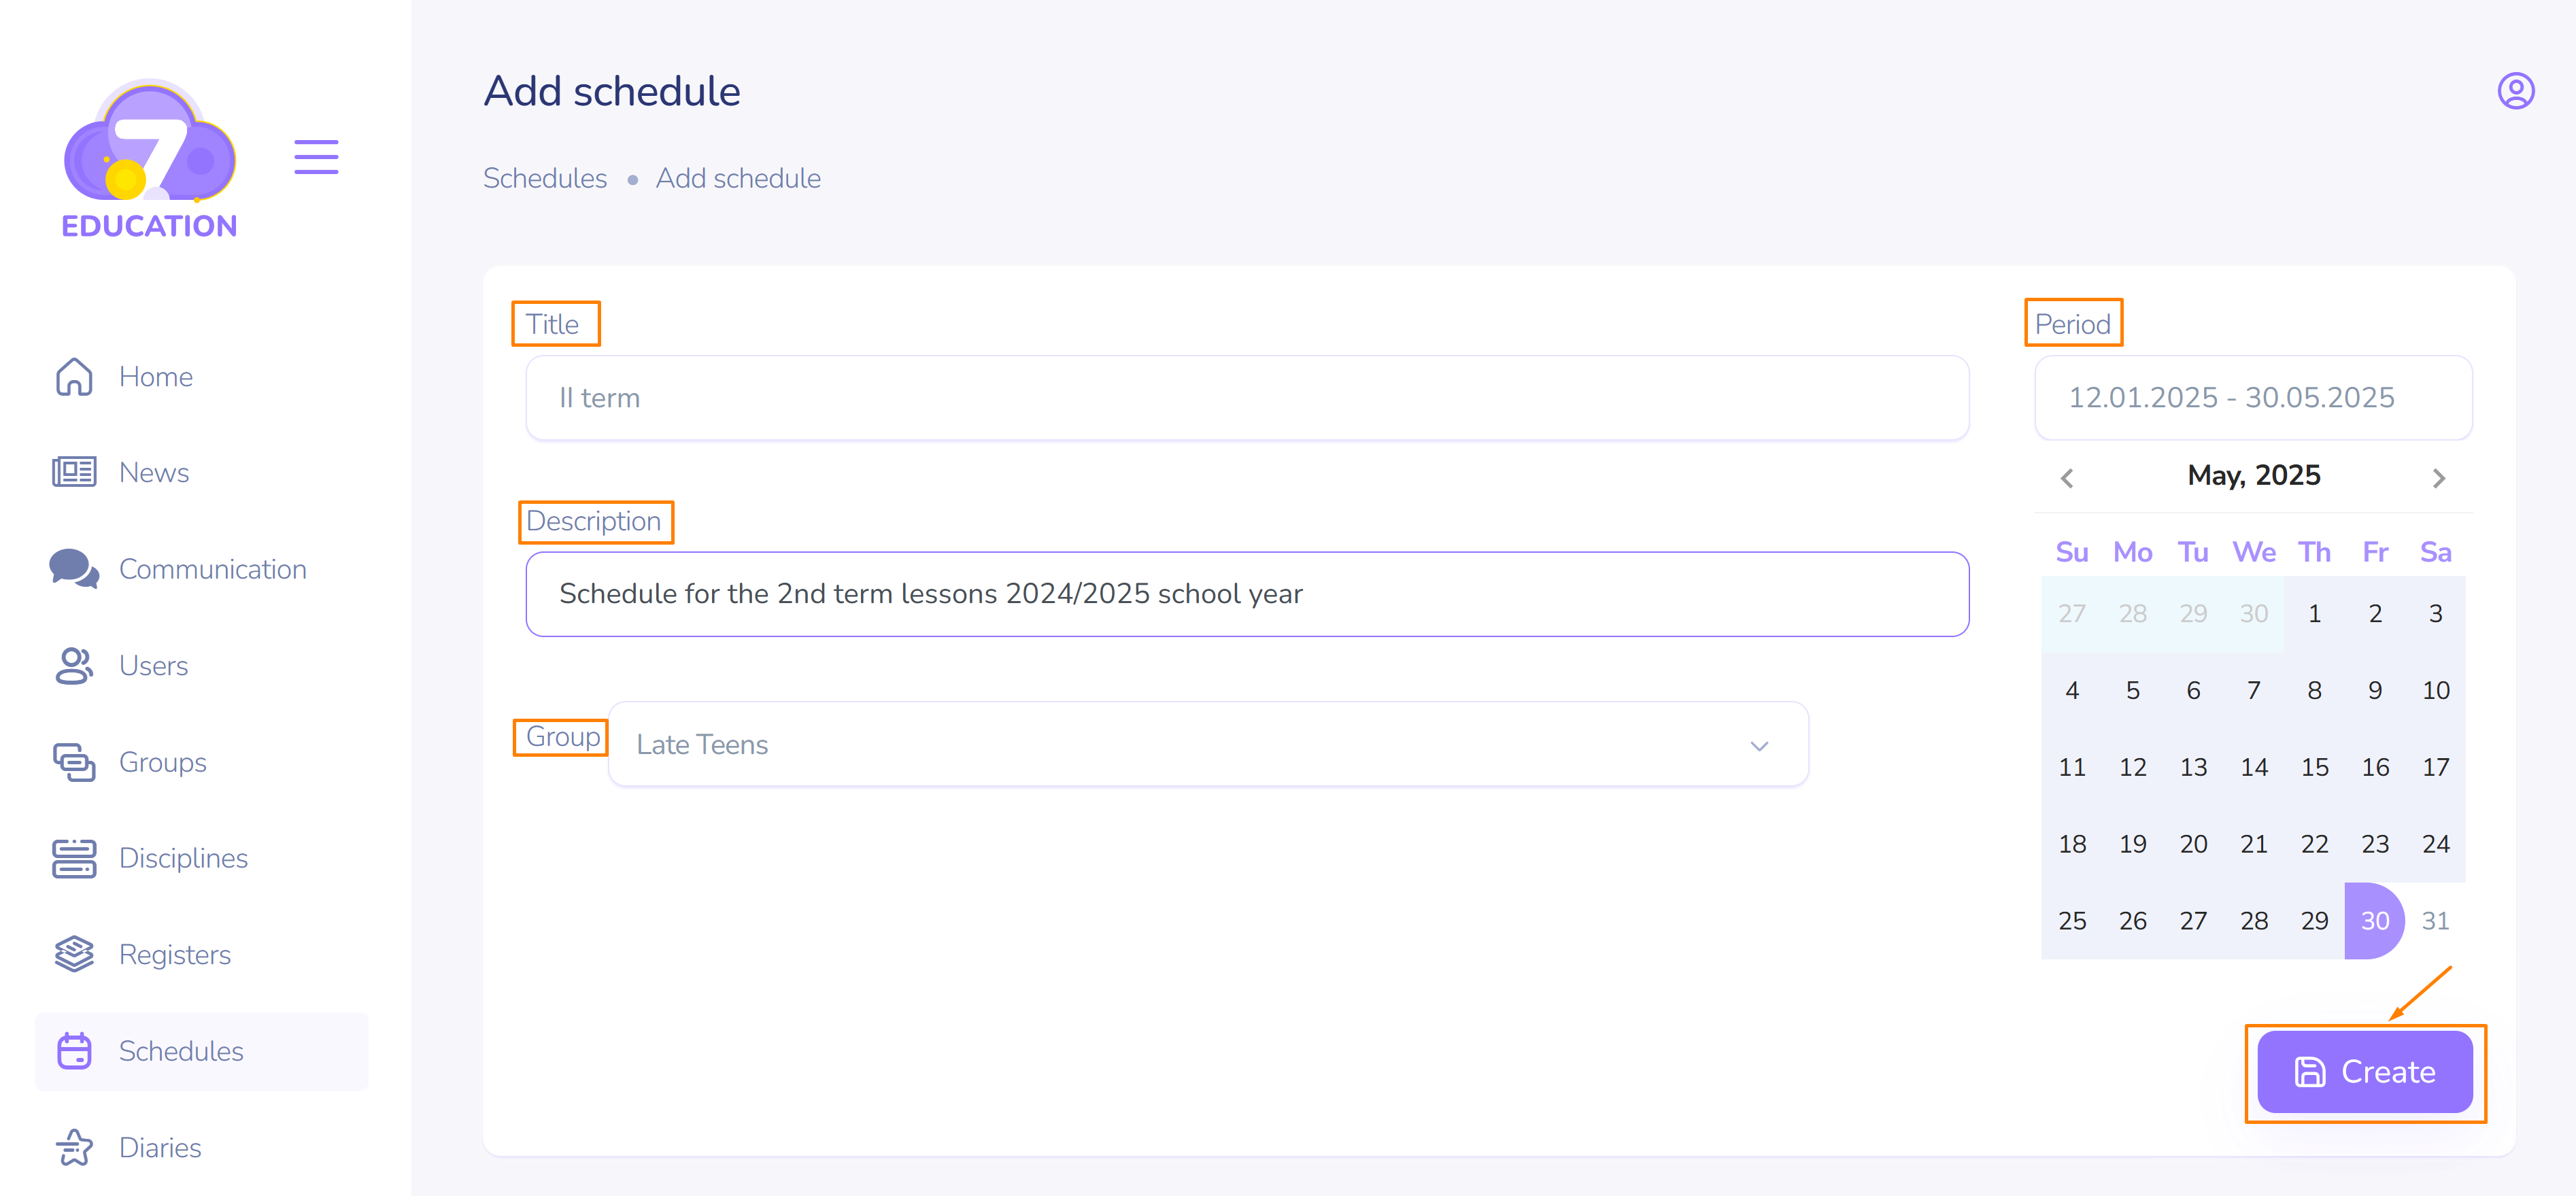Click the hamburger menu icon
The height and width of the screenshot is (1196, 2576).
point(316,157)
